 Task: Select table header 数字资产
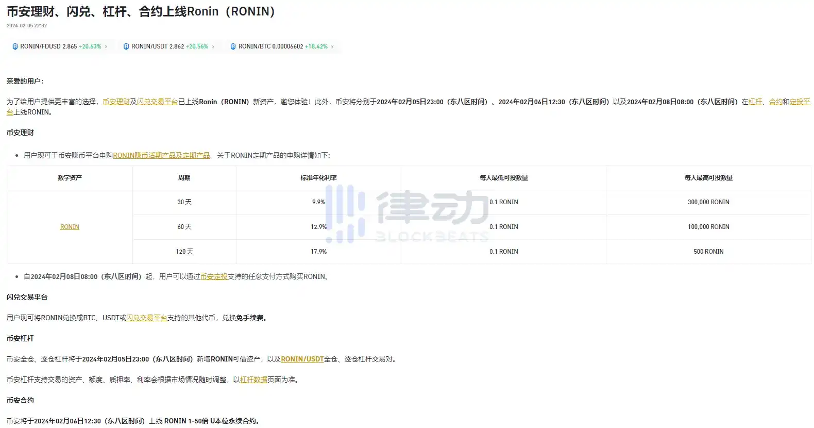tap(70, 178)
